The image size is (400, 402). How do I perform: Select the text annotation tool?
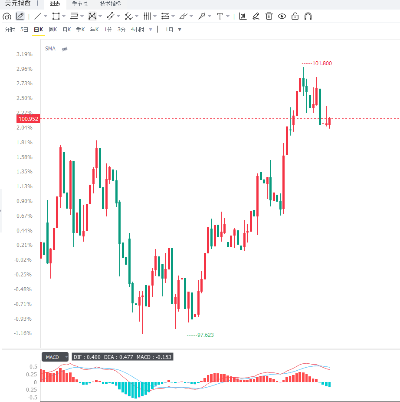220,17
